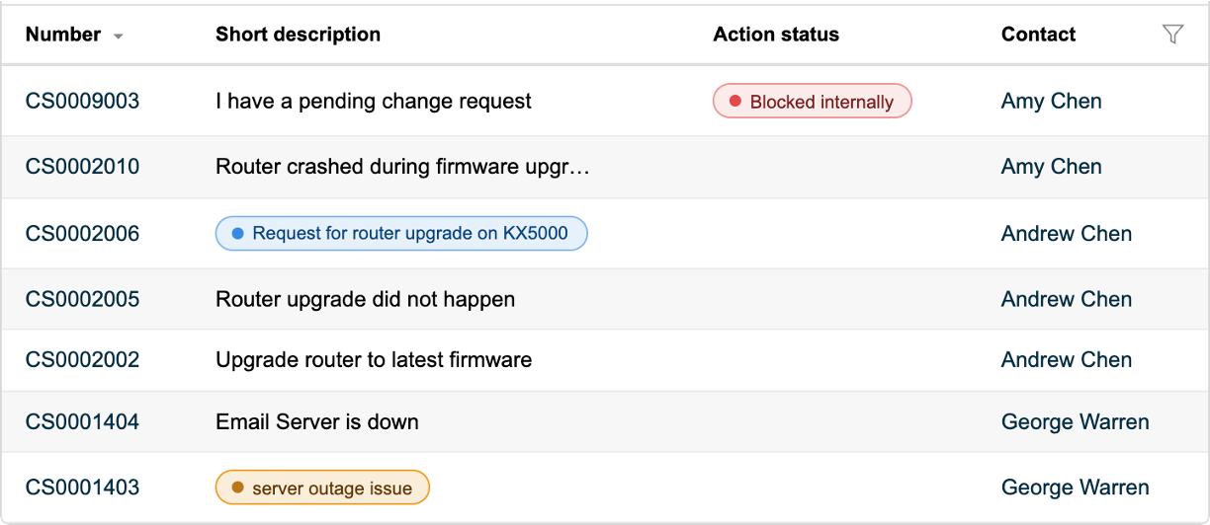Open case CS0001403

coord(82,487)
